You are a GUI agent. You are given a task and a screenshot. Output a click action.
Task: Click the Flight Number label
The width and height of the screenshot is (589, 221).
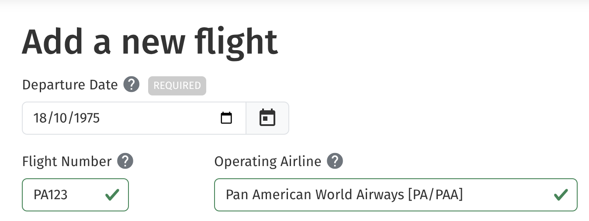point(67,162)
